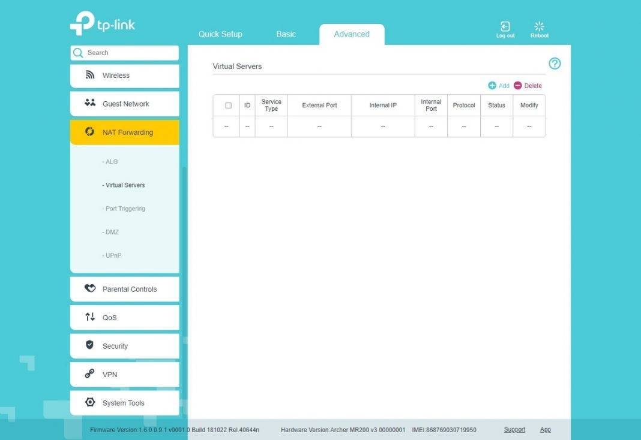Screen dimensions: 641x440
Task: Collapse the NAT Forwarding menu
Action: (x=125, y=132)
